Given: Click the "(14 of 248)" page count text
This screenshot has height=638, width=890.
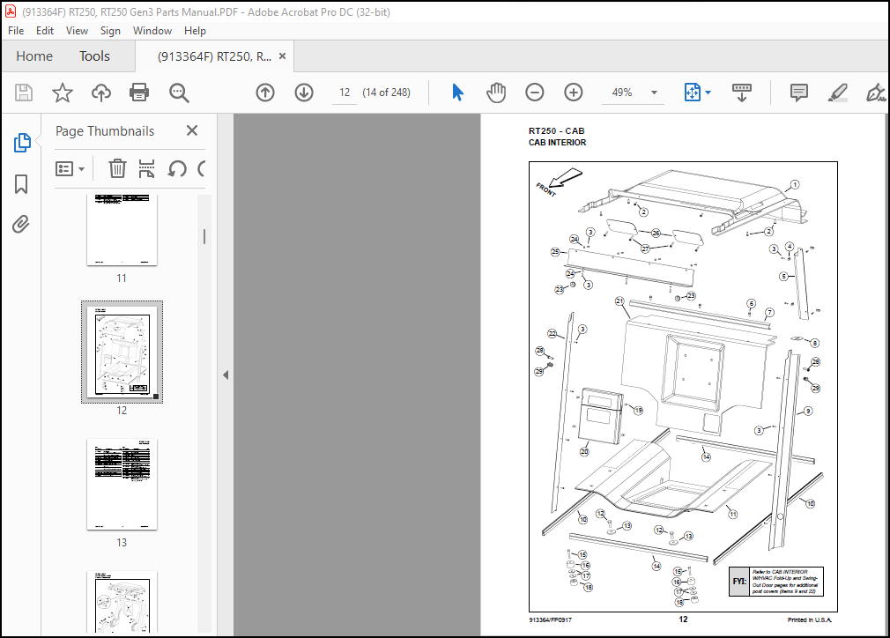Looking at the screenshot, I should pyautogui.click(x=386, y=93).
